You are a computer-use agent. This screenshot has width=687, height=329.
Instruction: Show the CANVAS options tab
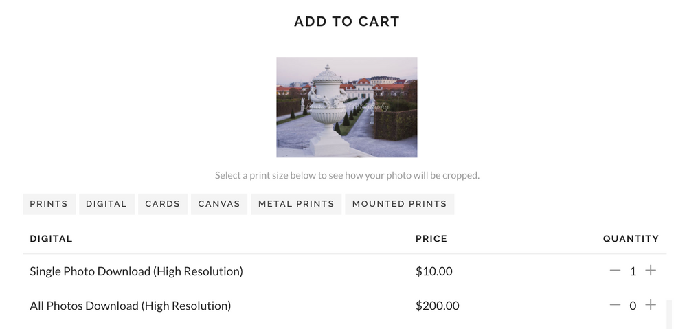[219, 204]
